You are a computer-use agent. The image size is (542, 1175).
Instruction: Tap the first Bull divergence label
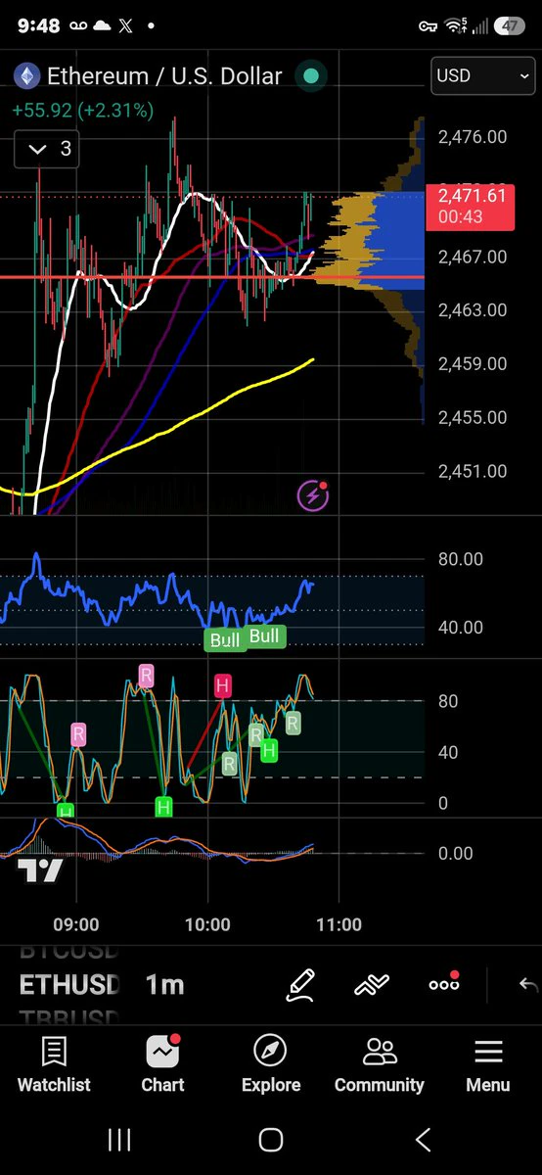[x=224, y=641]
